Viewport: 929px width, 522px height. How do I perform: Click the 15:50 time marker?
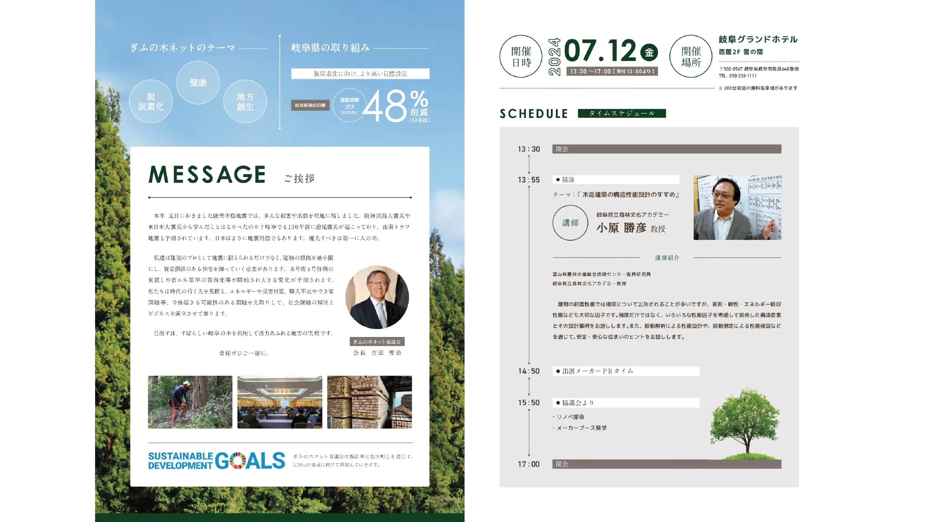point(529,403)
